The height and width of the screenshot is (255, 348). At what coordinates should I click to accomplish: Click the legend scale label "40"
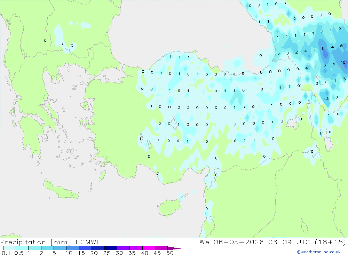(x=144, y=253)
